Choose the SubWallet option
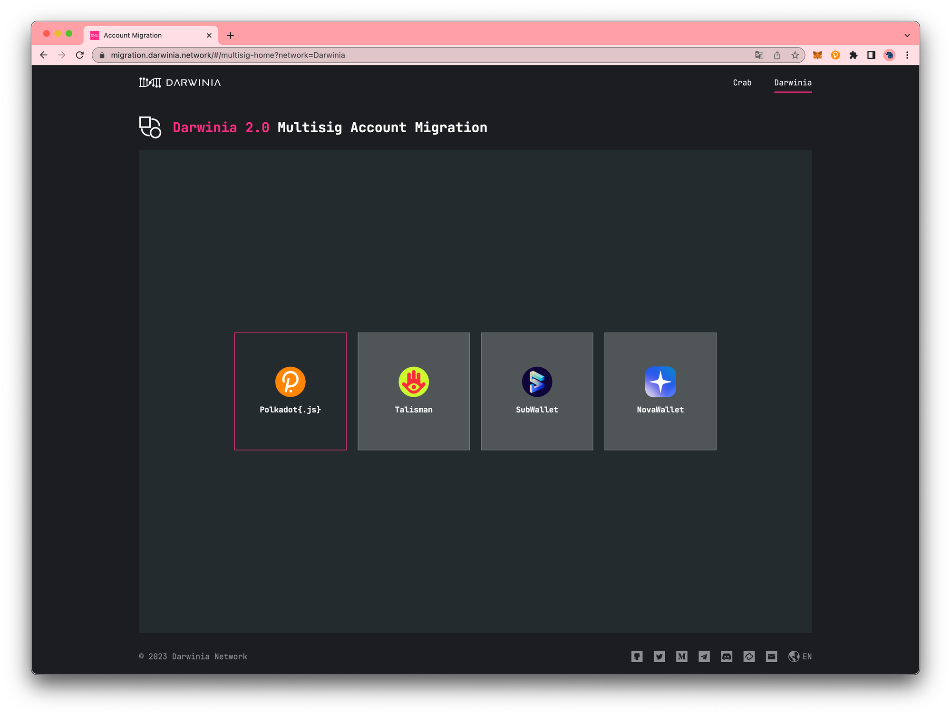The height and width of the screenshot is (716, 951). pyautogui.click(x=537, y=391)
